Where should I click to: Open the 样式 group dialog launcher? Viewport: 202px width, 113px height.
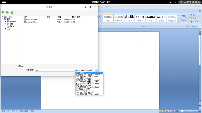point(187,26)
